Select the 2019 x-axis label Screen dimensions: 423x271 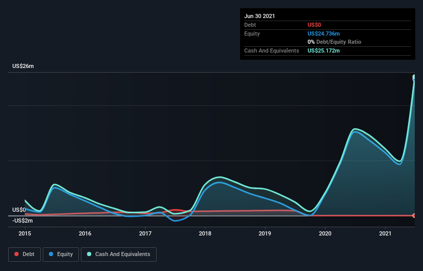pyautogui.click(x=265, y=233)
